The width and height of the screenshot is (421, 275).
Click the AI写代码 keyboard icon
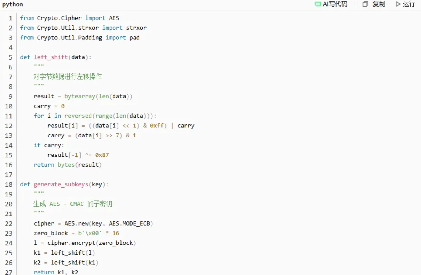click(318, 4)
